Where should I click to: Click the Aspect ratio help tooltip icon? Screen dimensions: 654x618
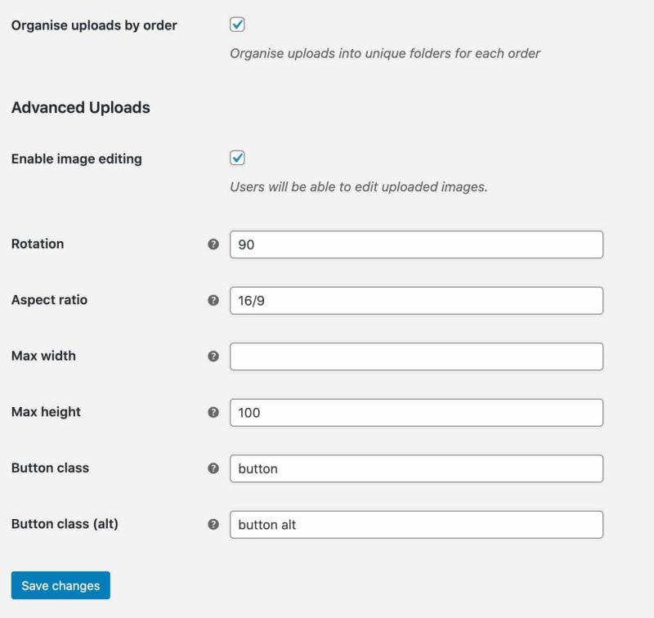point(213,300)
